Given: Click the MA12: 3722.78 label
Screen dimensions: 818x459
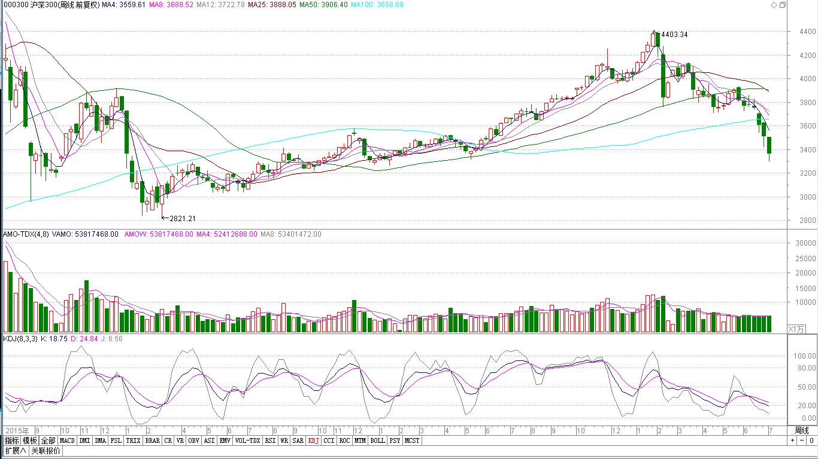Looking at the screenshot, I should click(220, 5).
